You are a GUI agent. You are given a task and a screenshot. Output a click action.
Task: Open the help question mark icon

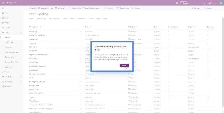216,3
